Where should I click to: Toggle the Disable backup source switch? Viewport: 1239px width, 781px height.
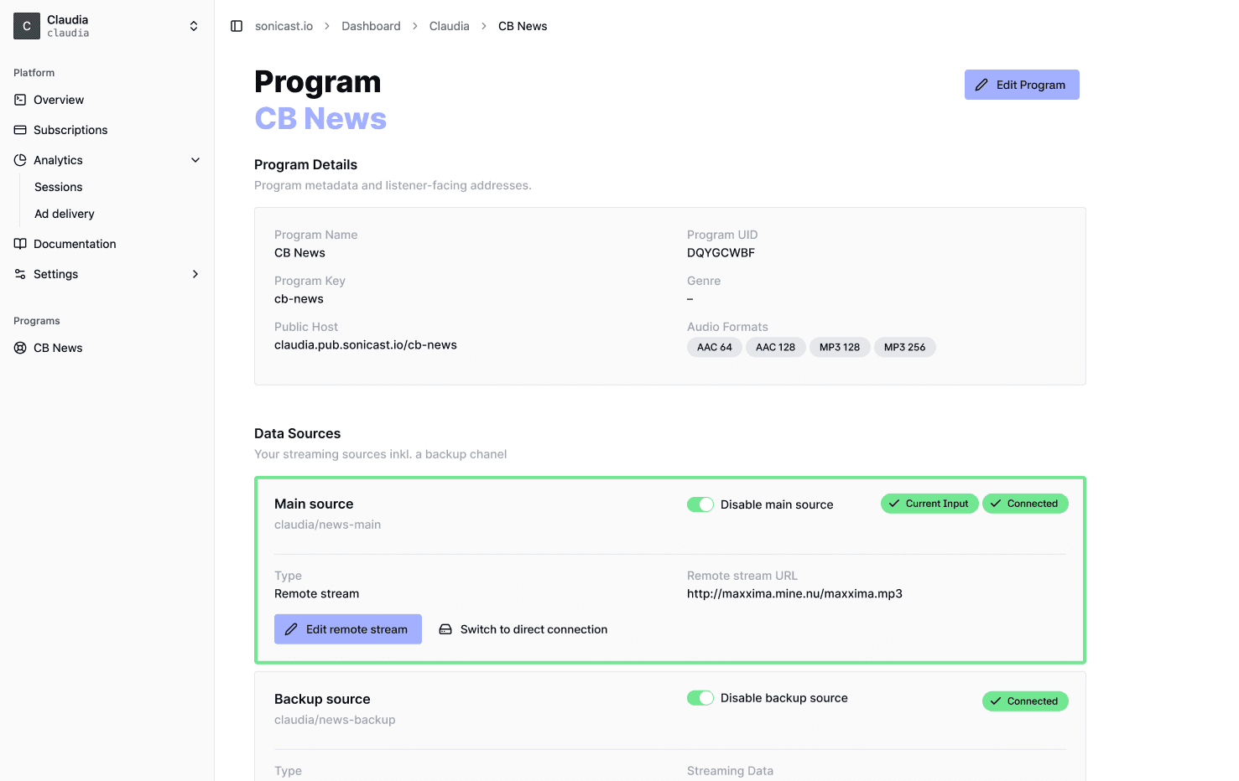pyautogui.click(x=700, y=698)
